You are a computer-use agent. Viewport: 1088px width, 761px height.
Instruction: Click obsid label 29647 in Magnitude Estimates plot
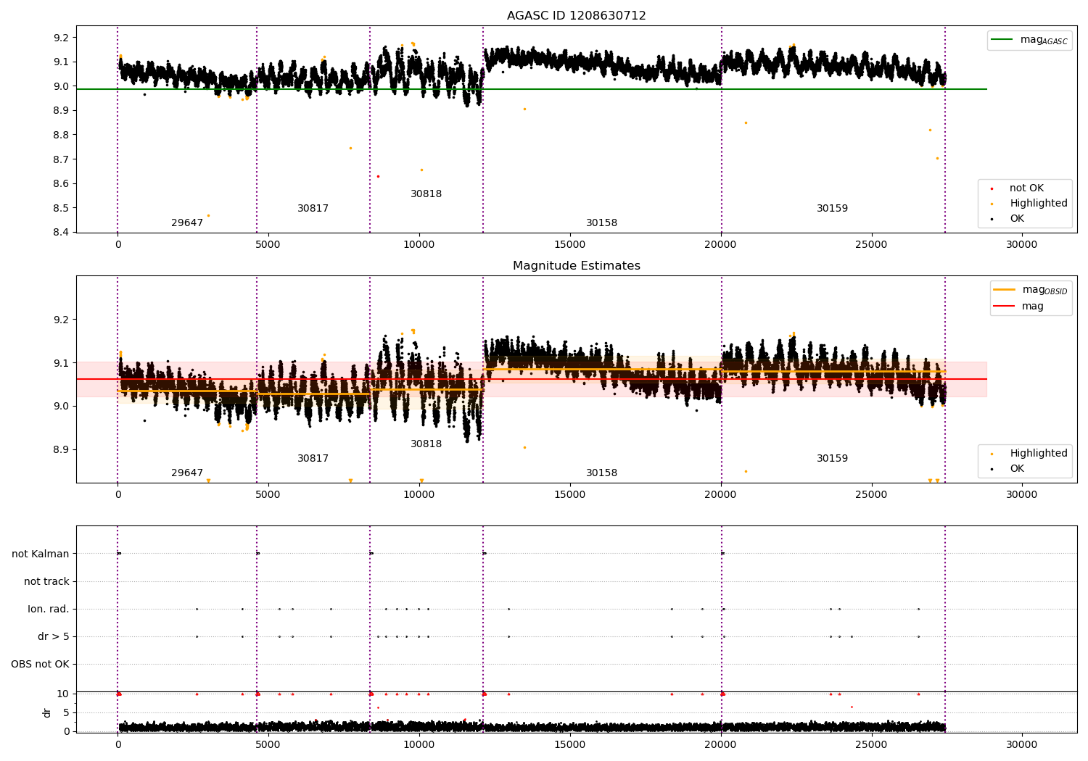tap(187, 473)
